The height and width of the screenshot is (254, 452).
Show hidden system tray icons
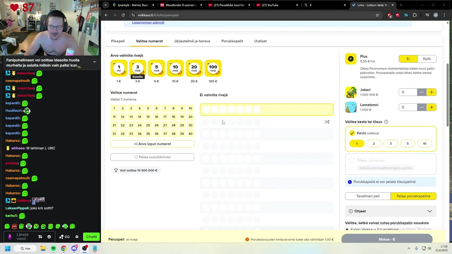coord(409,248)
